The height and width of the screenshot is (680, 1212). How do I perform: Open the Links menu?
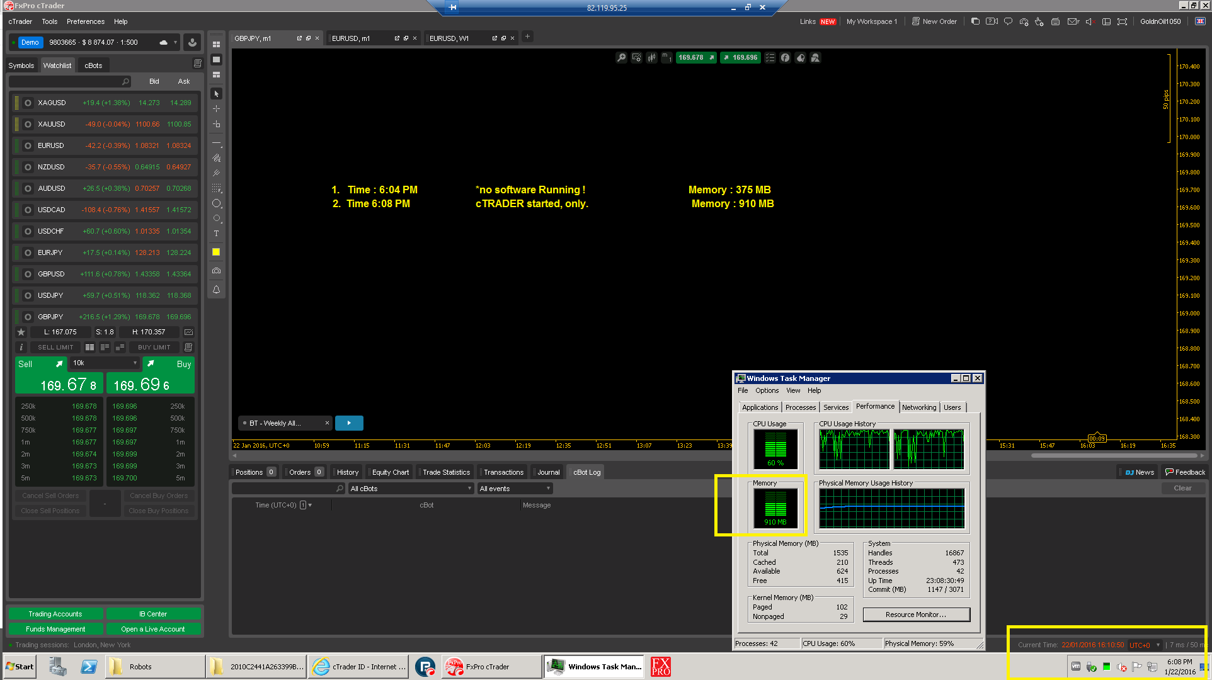(808, 21)
